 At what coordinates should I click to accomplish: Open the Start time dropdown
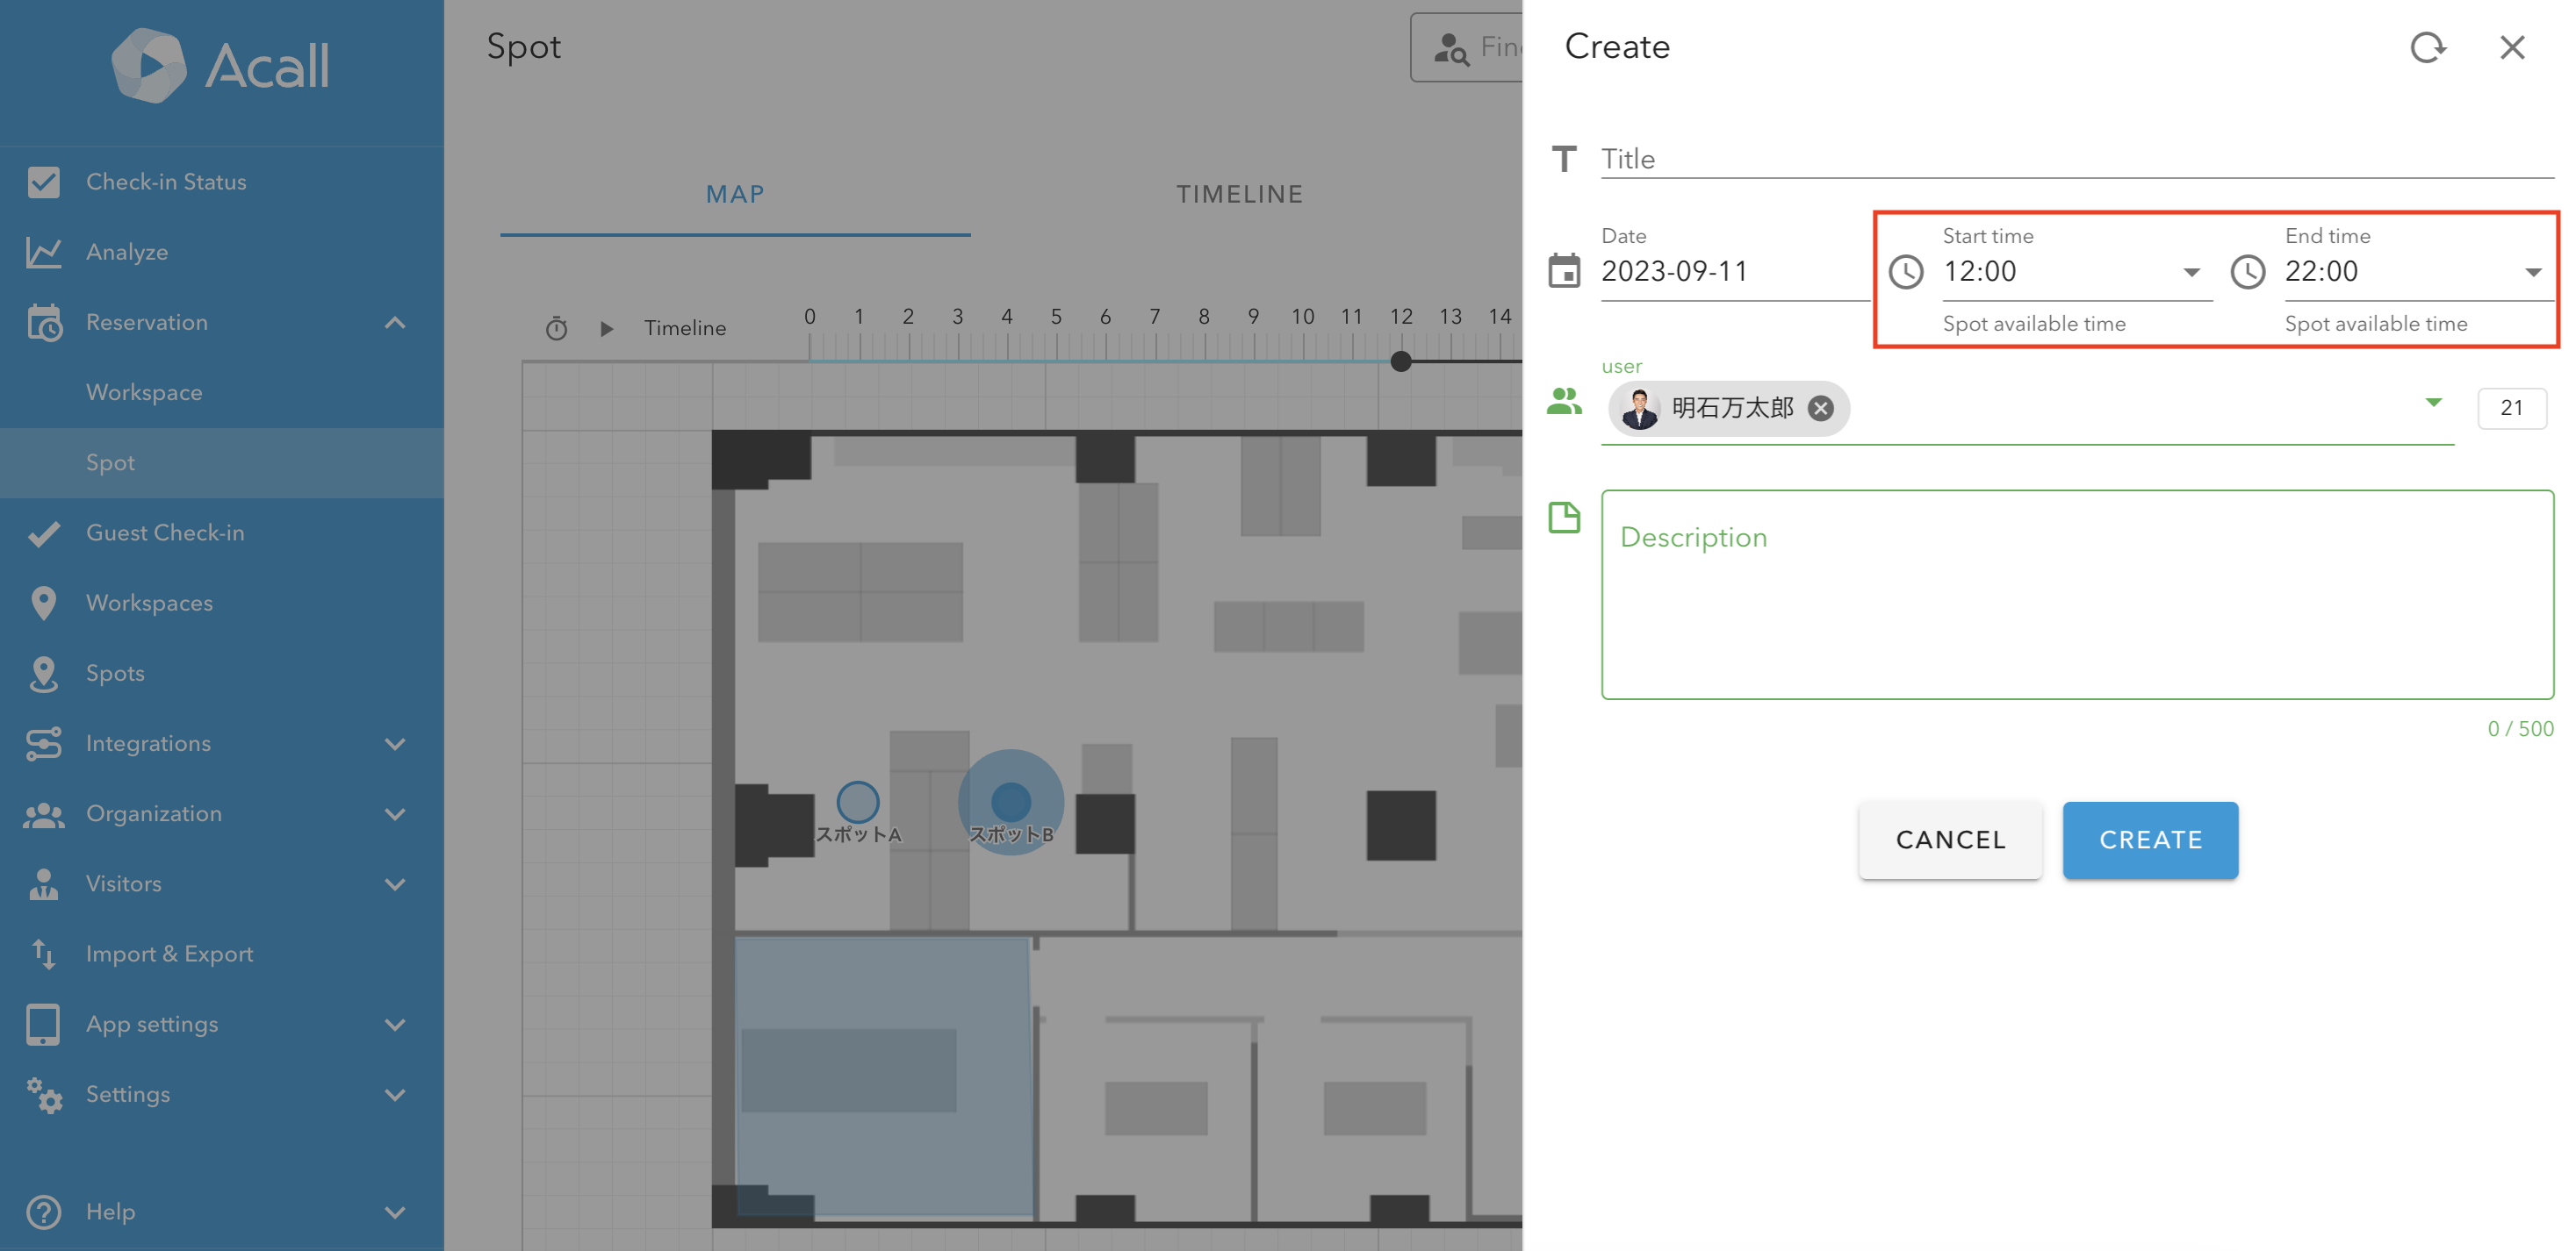coord(2191,273)
